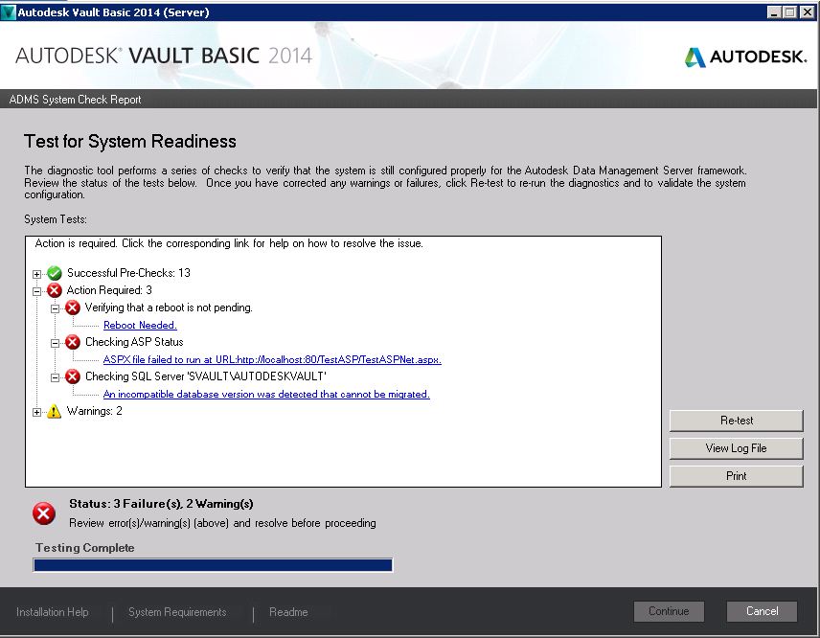Click the Vault app icon in title bar

[x=9, y=12]
